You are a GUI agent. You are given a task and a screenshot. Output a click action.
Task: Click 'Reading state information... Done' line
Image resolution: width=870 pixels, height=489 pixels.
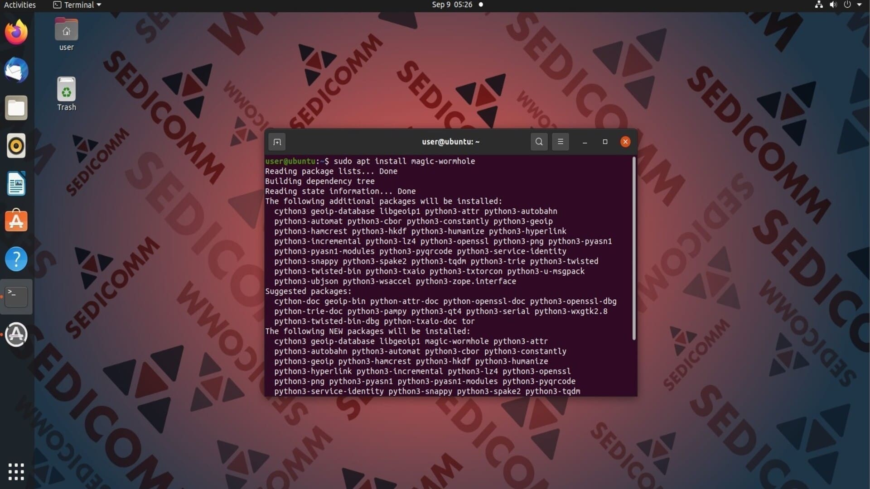(340, 191)
